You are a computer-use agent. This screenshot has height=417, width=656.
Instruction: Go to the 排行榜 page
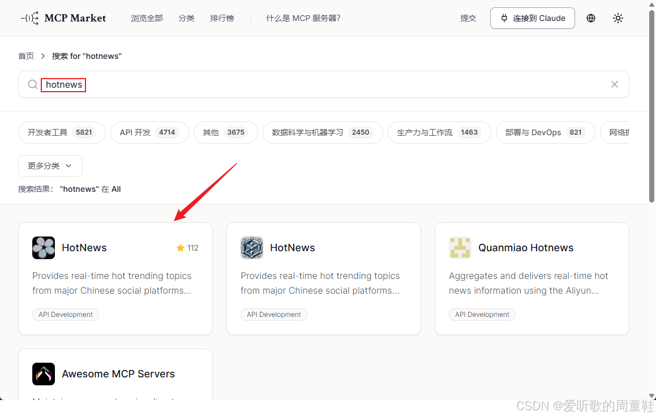click(222, 19)
